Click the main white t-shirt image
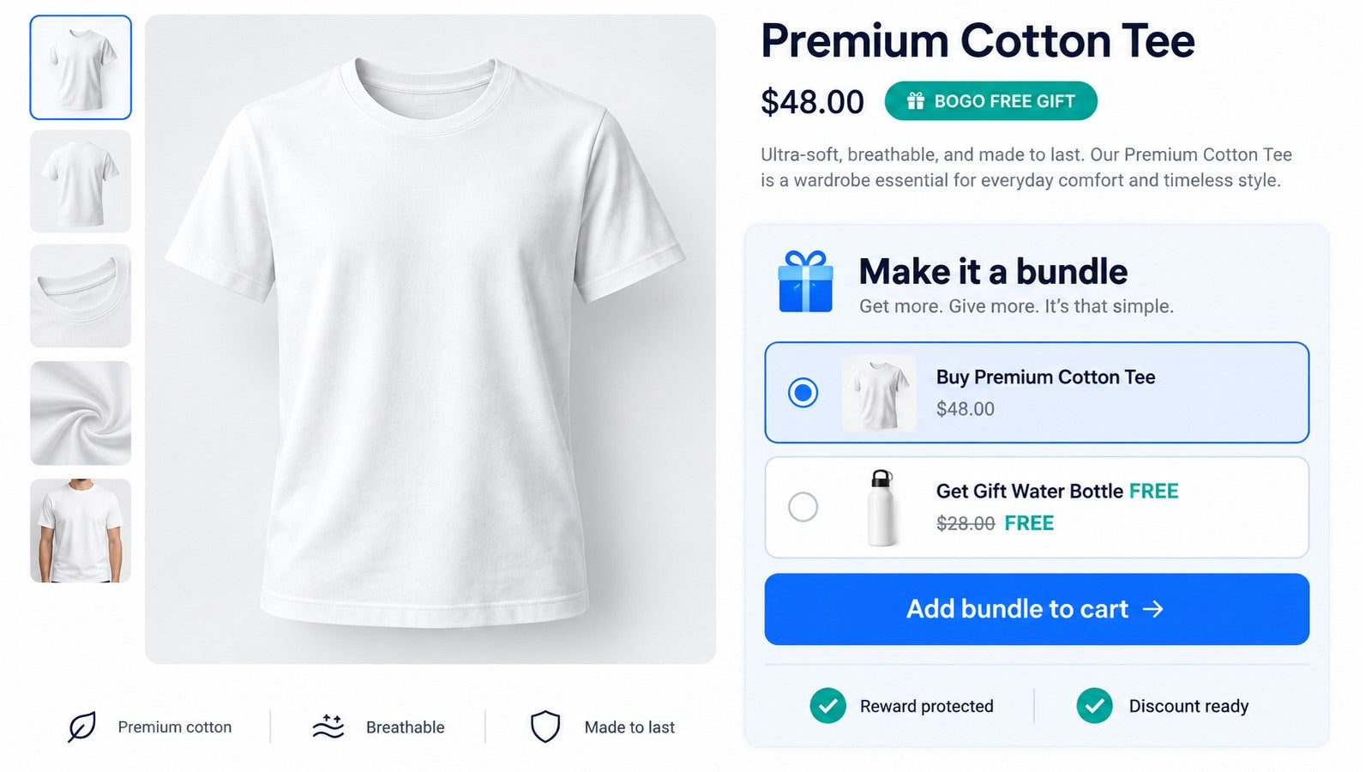Image resolution: width=1372 pixels, height=772 pixels. (x=430, y=339)
